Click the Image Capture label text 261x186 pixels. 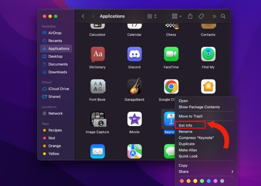coord(97,132)
